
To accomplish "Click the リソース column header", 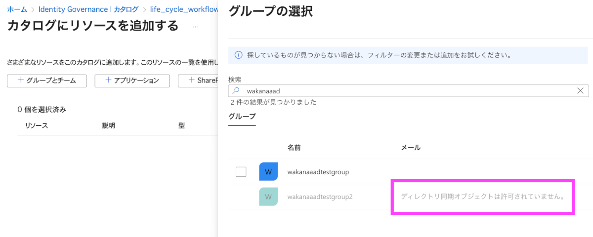I will coord(37,125).
